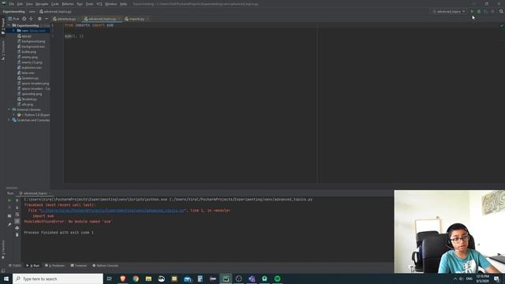Open Brave browser from the taskbar

pos(123,278)
